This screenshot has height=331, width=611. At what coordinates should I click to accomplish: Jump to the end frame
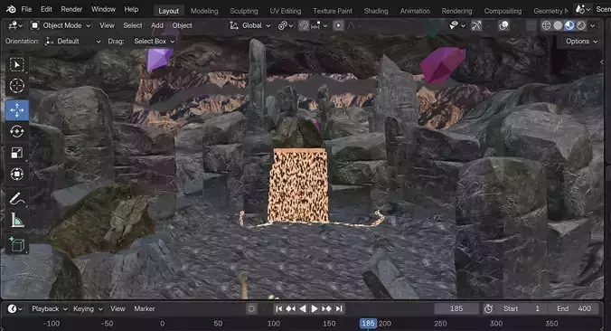tap(339, 308)
